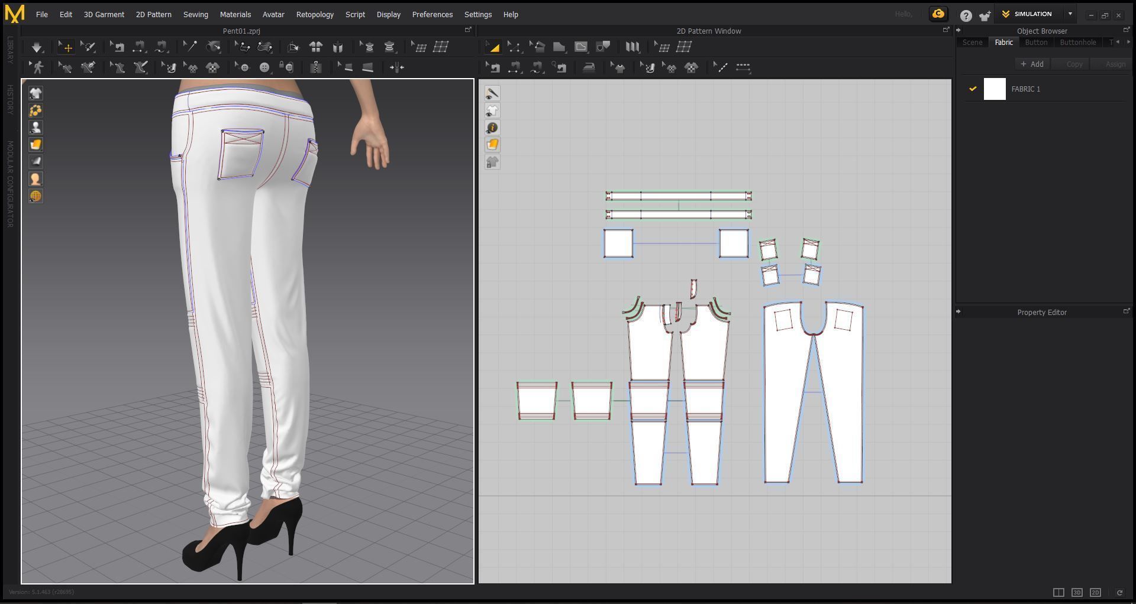Screen dimensions: 1136x604
Task: Select the Pin (tack) tool
Action: coord(190,47)
